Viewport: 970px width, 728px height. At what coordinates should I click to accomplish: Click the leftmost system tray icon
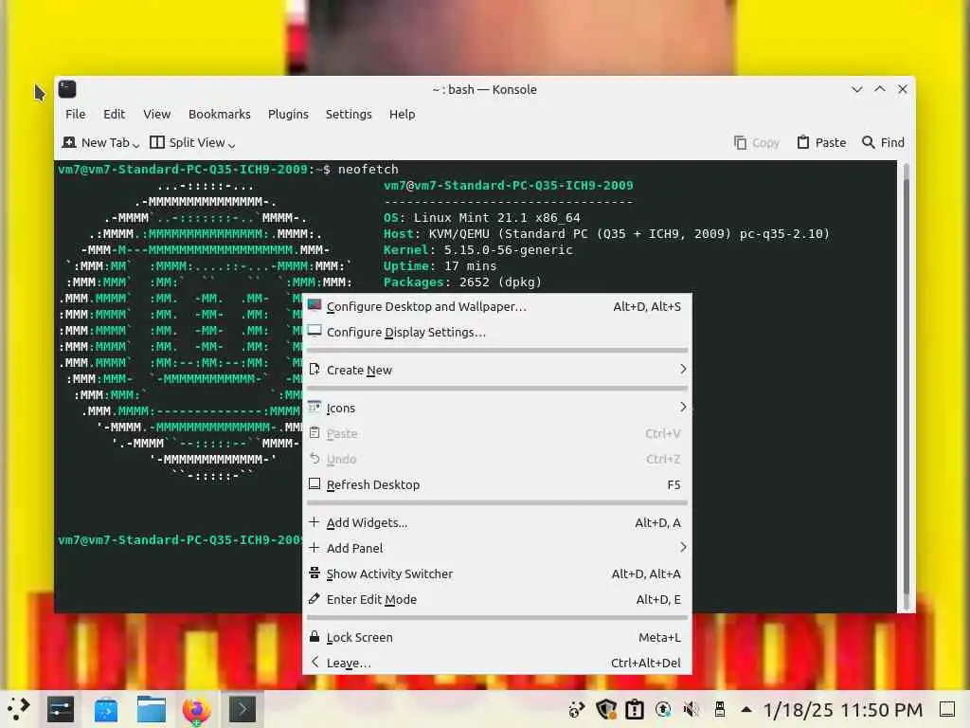tap(577, 709)
